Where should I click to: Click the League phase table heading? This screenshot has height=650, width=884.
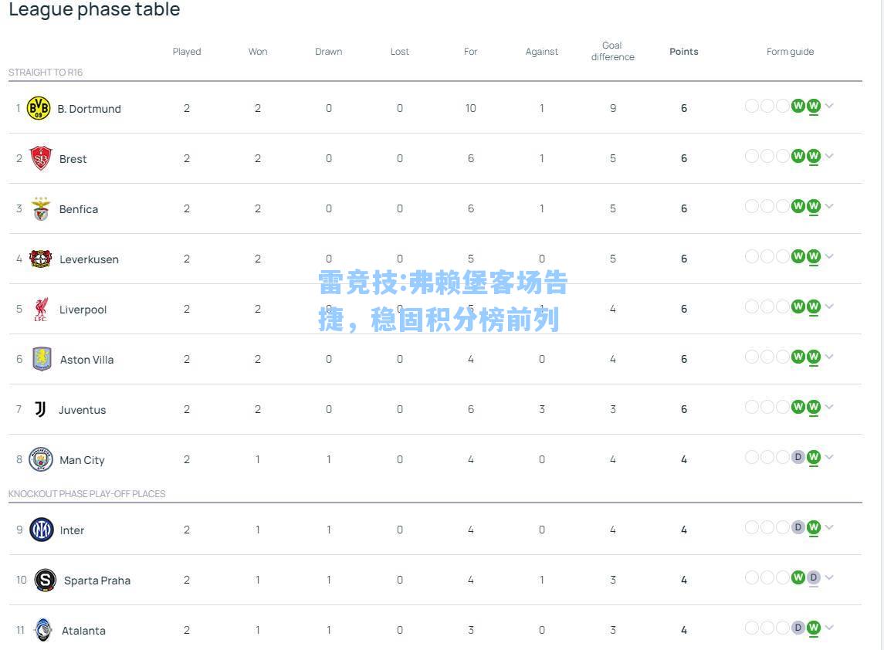click(x=94, y=9)
